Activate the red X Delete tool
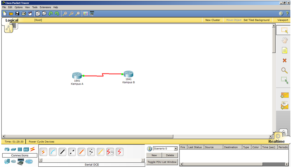Image resolution: width=291 pixels, height=168 pixels. pos(285,60)
